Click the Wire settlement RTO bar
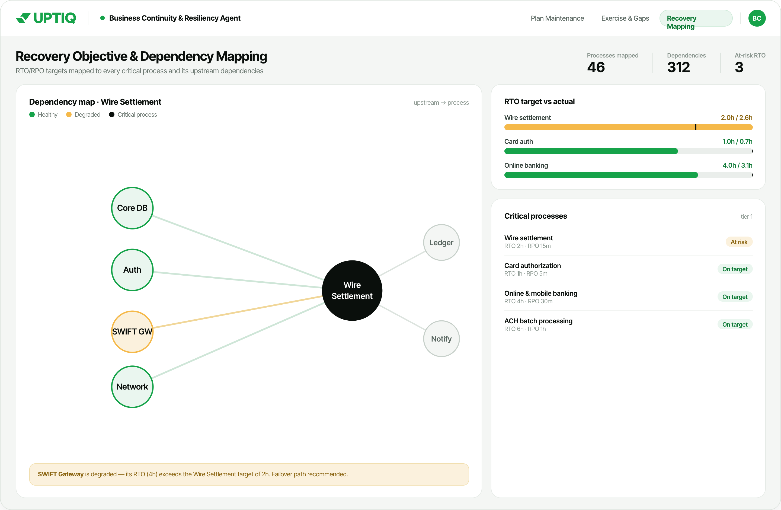This screenshot has width=781, height=510. coord(628,127)
